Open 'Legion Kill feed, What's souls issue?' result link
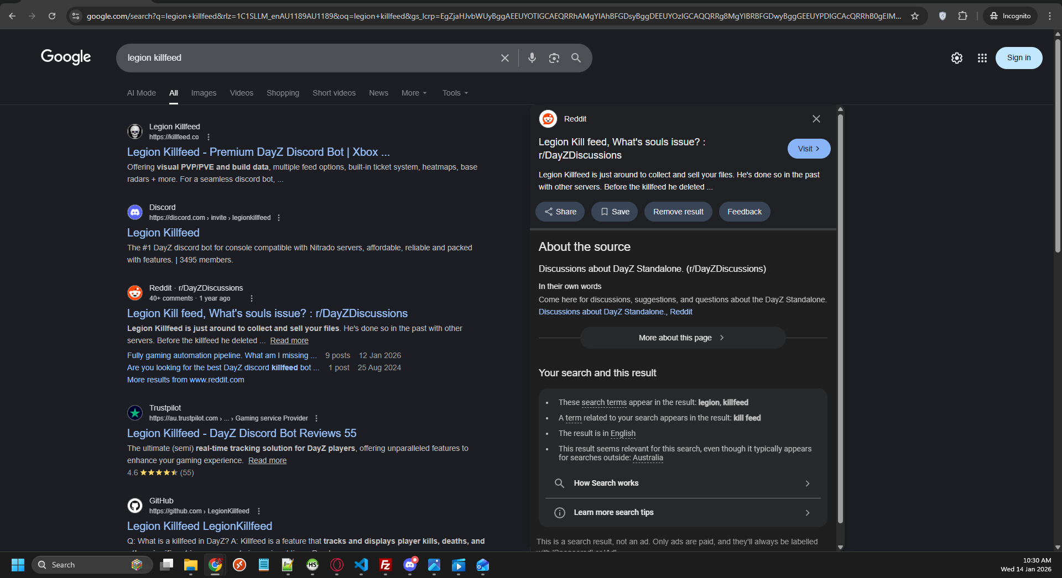This screenshot has height=578, width=1062. (267, 313)
